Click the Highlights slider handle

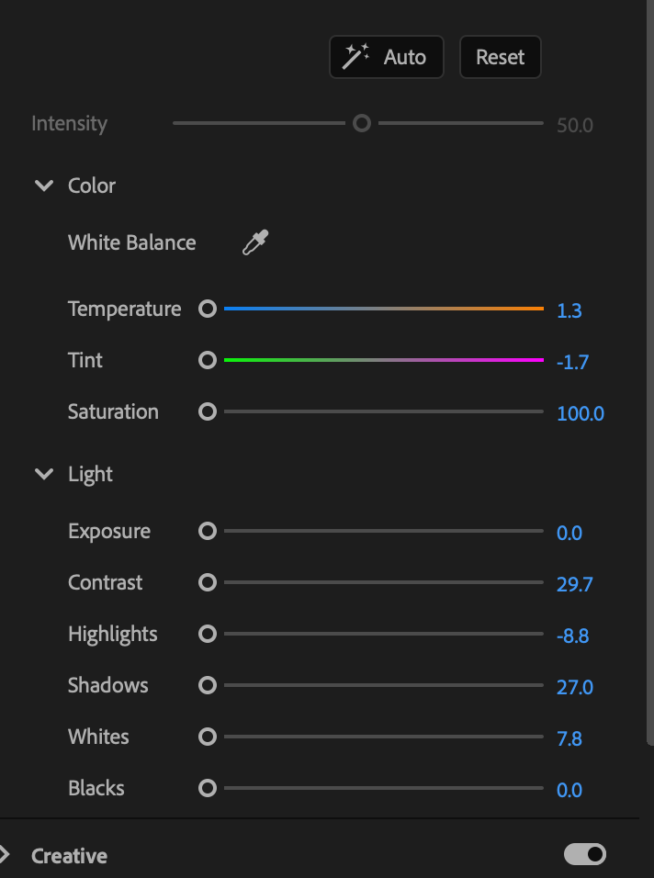pos(207,634)
